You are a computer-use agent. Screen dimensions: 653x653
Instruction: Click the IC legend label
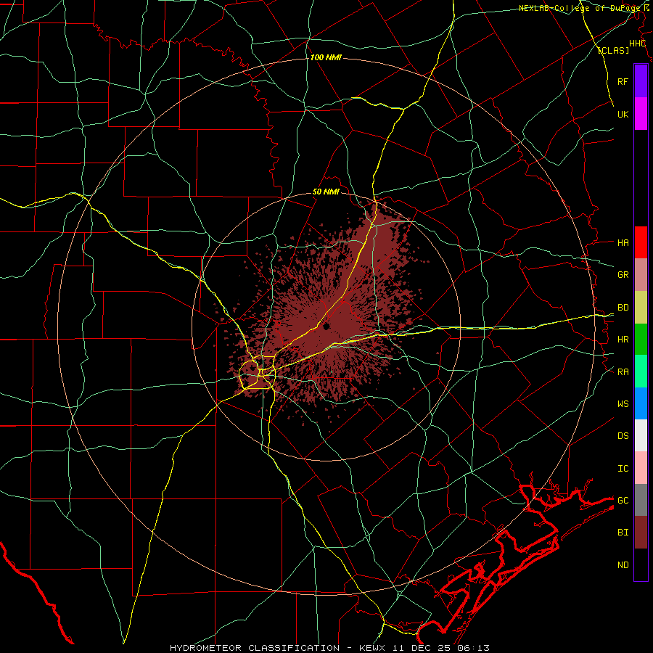click(x=623, y=469)
